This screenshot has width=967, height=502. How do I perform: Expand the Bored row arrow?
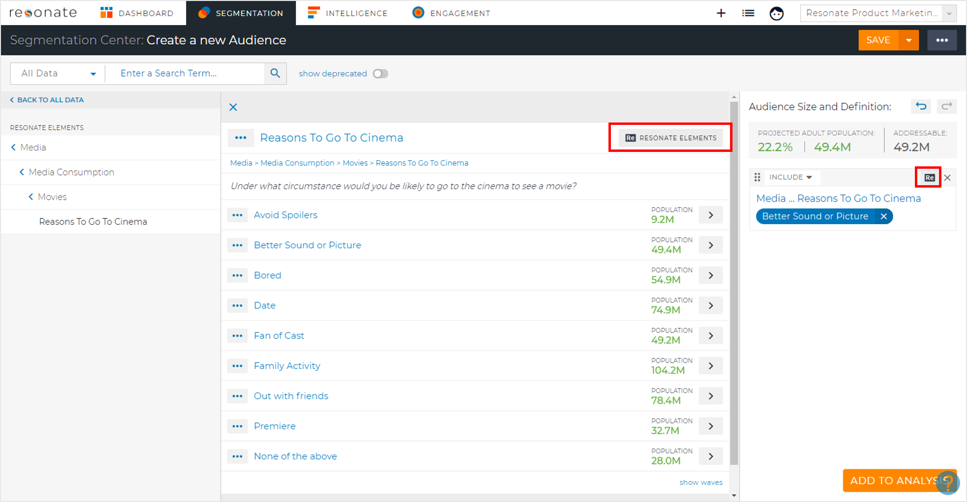pyautogui.click(x=711, y=275)
